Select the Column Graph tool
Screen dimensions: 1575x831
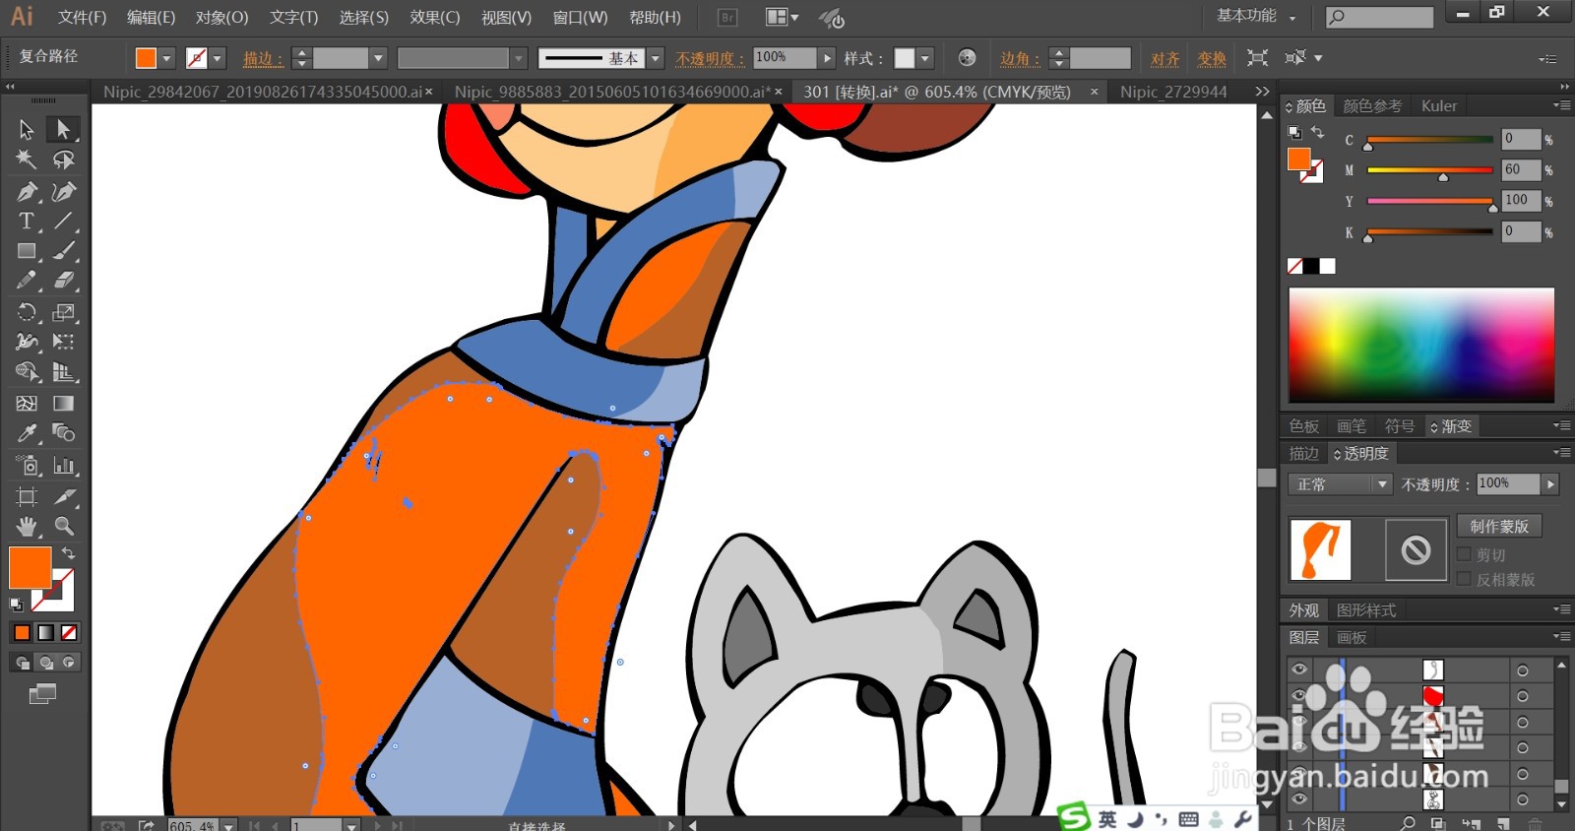(64, 466)
